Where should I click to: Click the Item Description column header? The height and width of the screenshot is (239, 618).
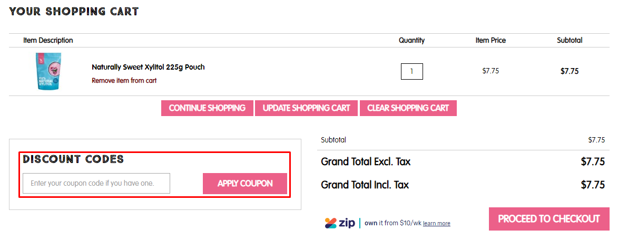48,40
